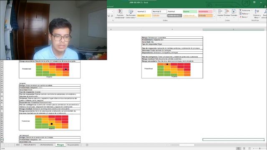
Task: Click 'Tipo de respuesta: Aceptar' cell
Action: (50, 92)
